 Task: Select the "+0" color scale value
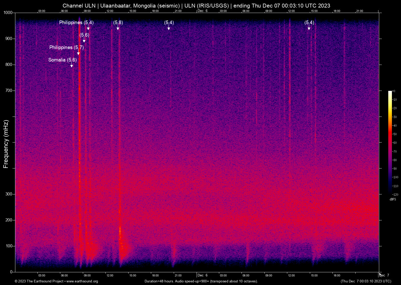pos(393,91)
